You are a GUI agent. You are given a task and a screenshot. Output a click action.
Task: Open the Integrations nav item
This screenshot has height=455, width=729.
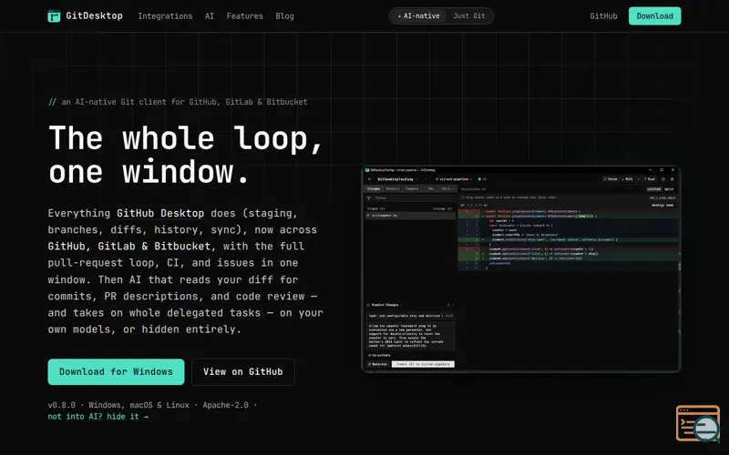165,16
